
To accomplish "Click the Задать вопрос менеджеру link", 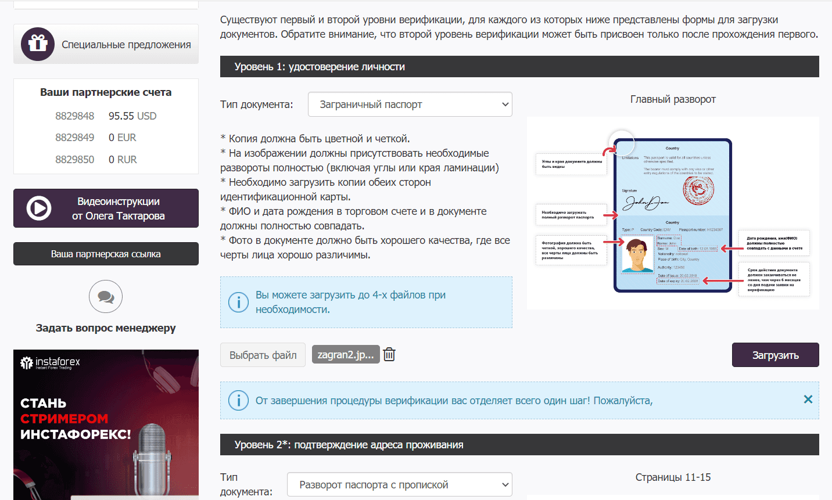I will (x=106, y=328).
